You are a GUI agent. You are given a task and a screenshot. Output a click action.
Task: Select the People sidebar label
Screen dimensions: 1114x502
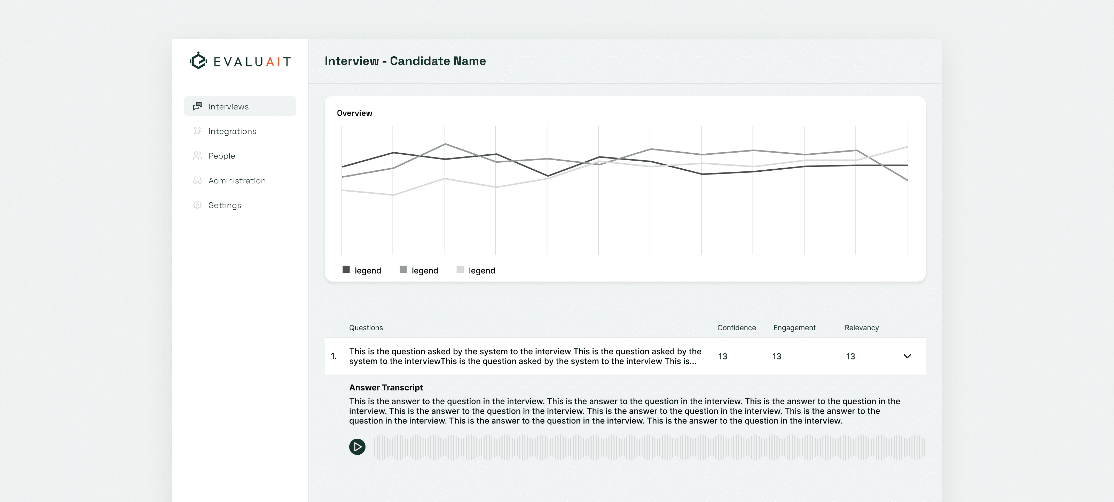click(x=221, y=156)
